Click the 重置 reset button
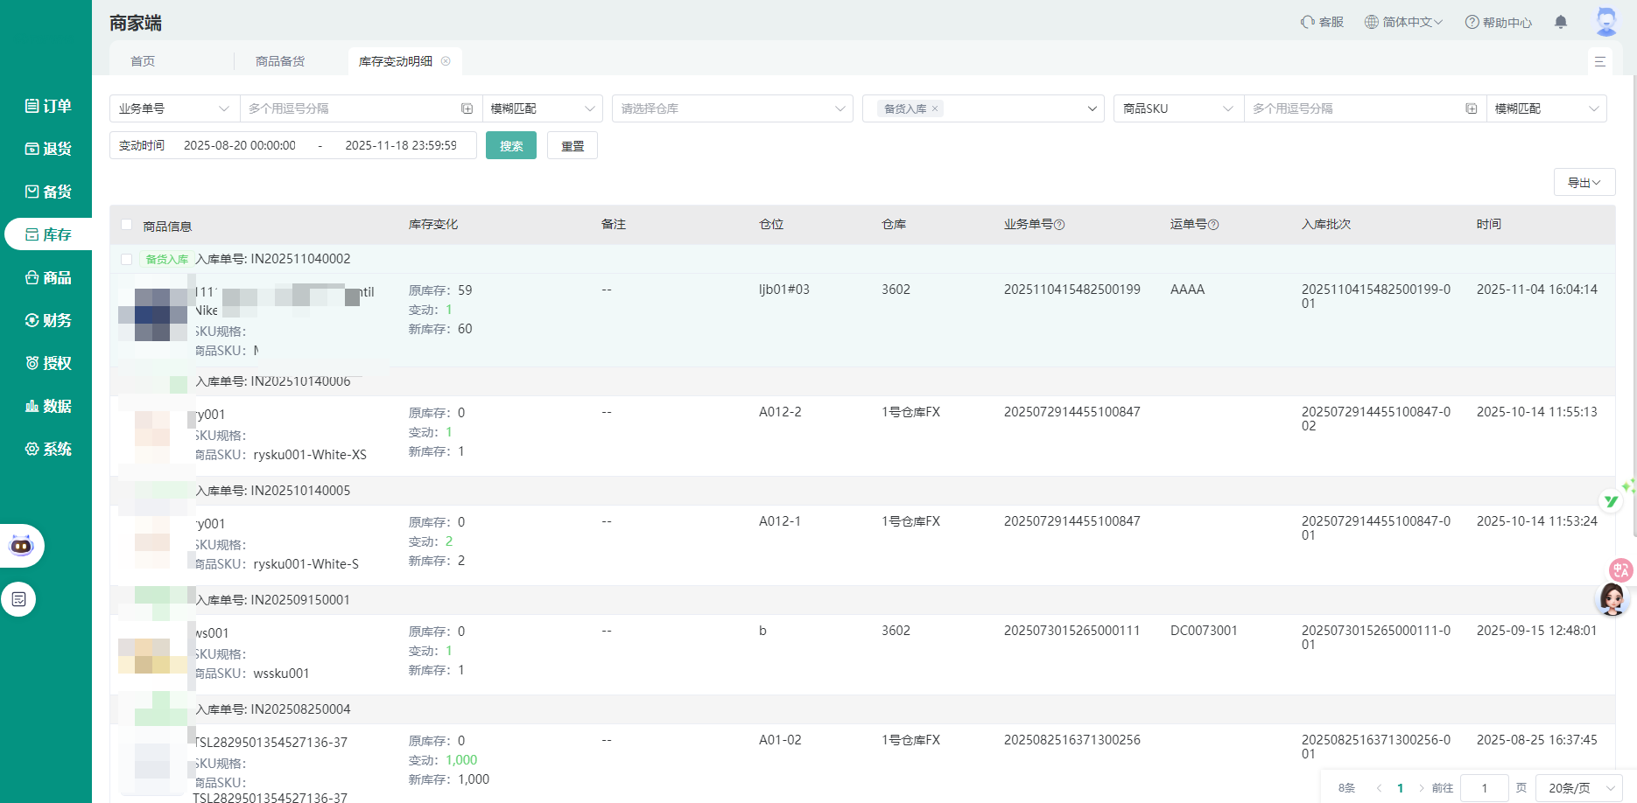This screenshot has height=803, width=1637. coord(572,146)
